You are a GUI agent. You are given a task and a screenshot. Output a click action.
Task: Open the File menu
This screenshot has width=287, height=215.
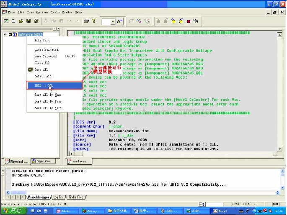[11, 12]
